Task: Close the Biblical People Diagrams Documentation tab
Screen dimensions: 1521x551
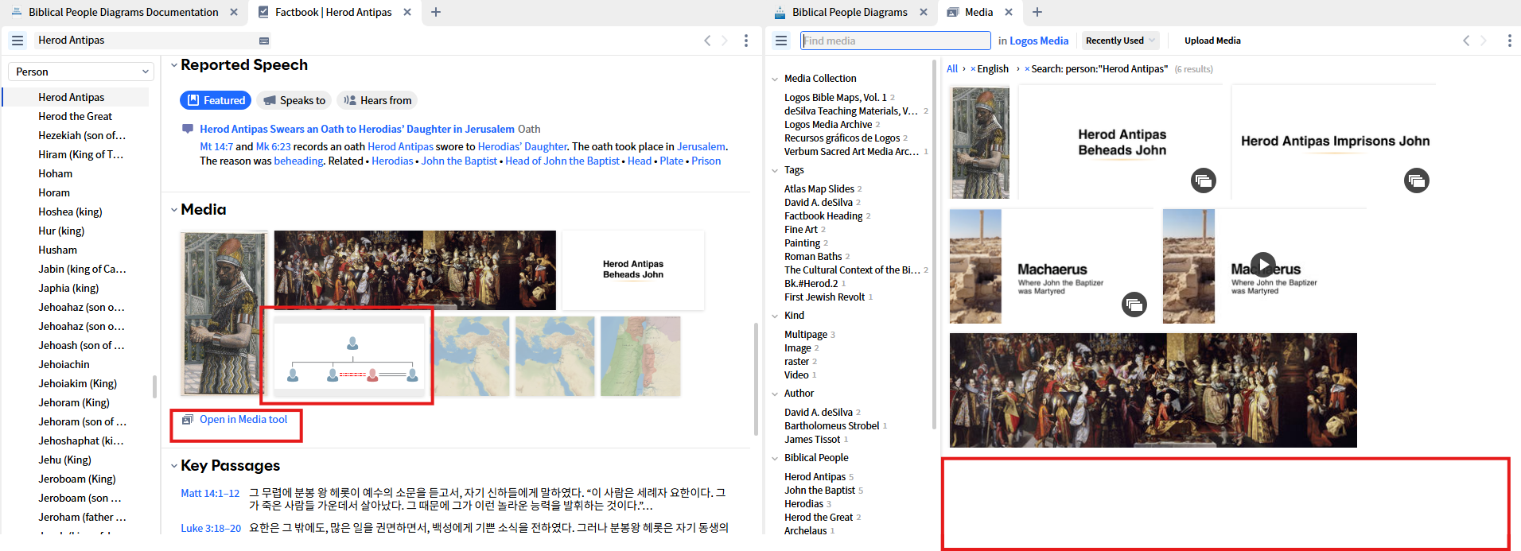Action: (x=234, y=12)
